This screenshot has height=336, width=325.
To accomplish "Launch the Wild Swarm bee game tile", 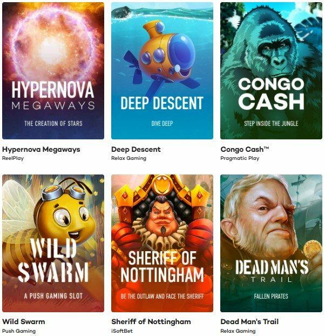I will [x=53, y=243].
